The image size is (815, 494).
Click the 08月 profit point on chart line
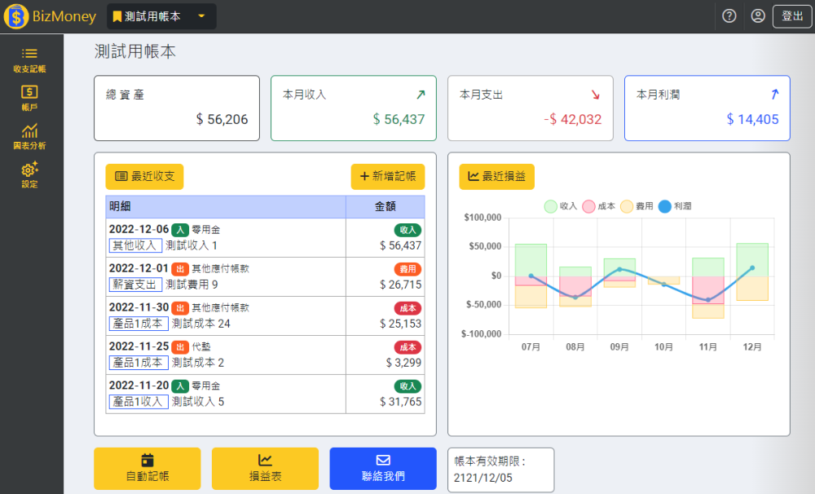pyautogui.click(x=575, y=298)
